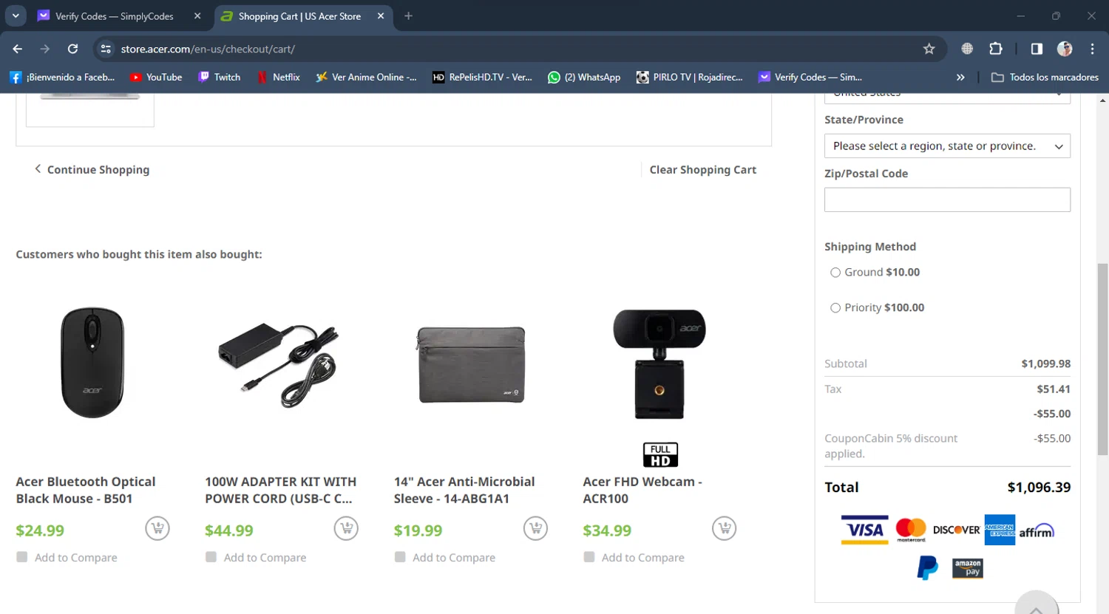Check Add to Compare for FHD Webcam

[589, 557]
